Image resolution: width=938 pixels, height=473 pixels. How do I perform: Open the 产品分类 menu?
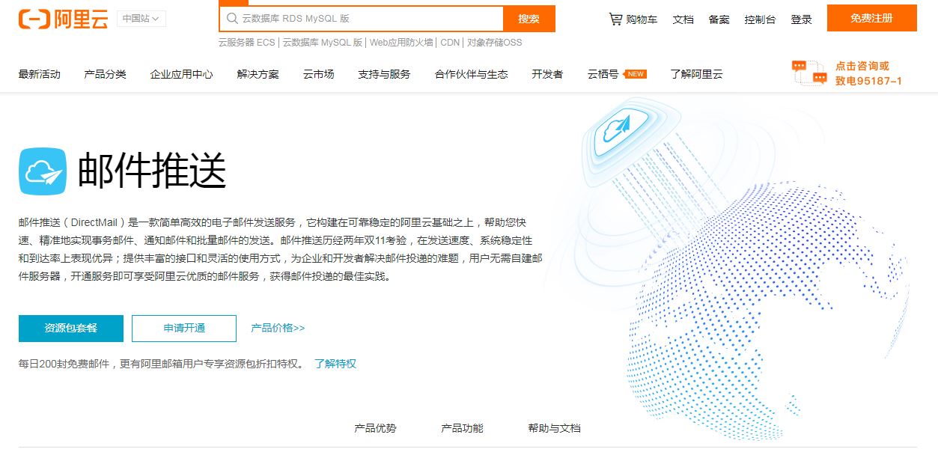click(106, 74)
